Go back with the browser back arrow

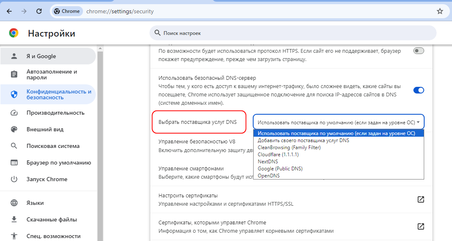point(9,11)
